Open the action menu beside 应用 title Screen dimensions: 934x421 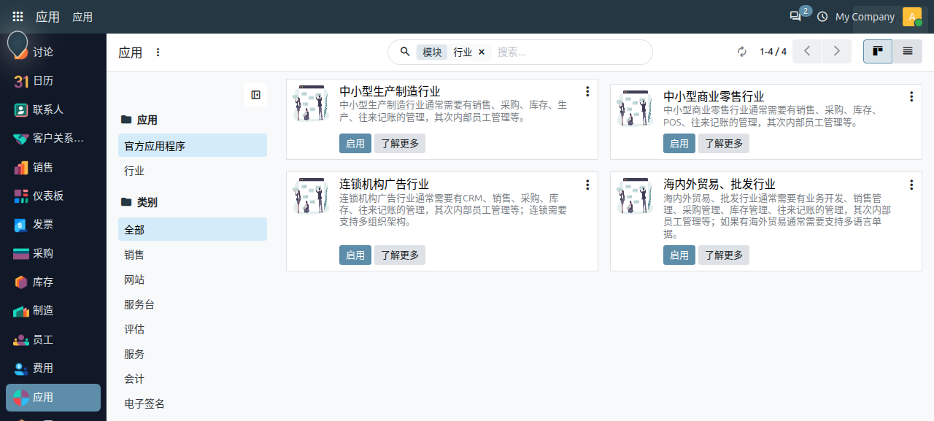pyautogui.click(x=158, y=53)
